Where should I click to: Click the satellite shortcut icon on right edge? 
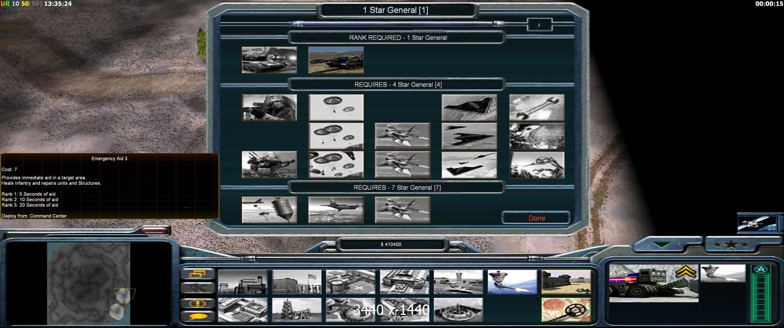[x=757, y=223]
